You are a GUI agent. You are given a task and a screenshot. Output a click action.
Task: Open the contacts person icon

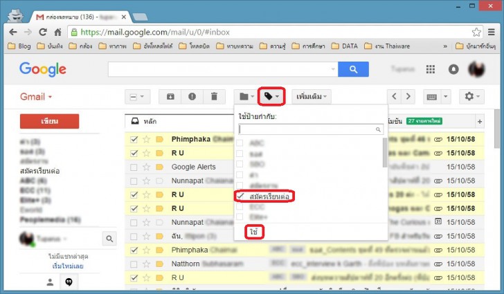50,282
